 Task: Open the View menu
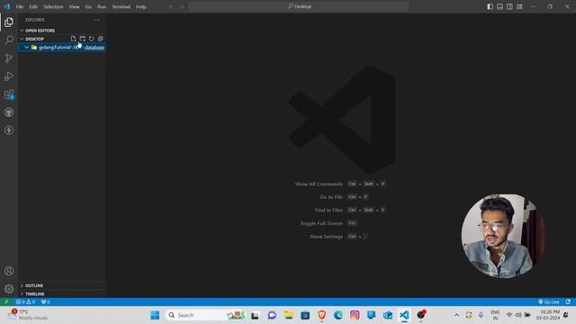click(74, 6)
